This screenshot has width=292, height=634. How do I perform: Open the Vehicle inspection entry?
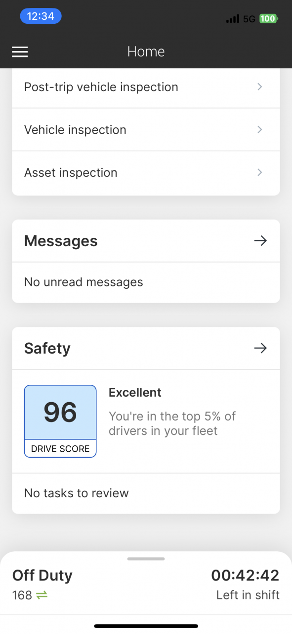(x=146, y=130)
